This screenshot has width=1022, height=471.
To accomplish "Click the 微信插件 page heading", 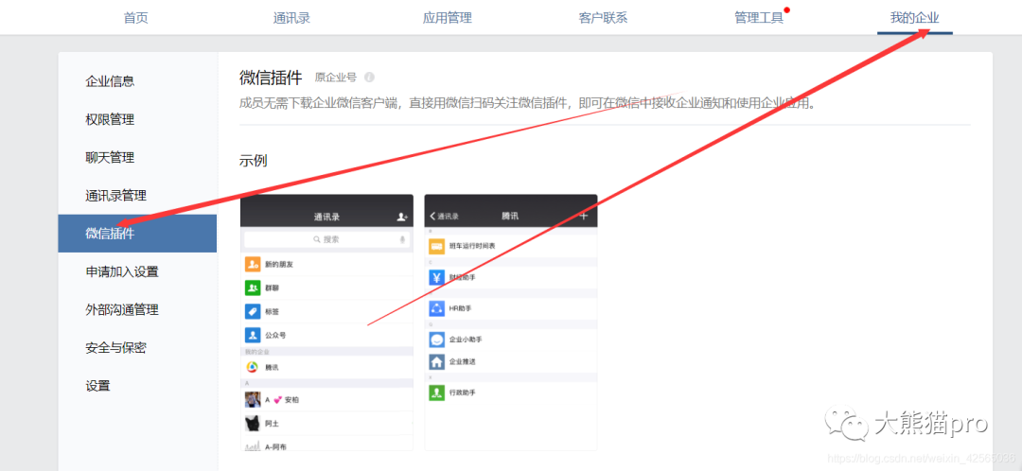I will coord(271,78).
